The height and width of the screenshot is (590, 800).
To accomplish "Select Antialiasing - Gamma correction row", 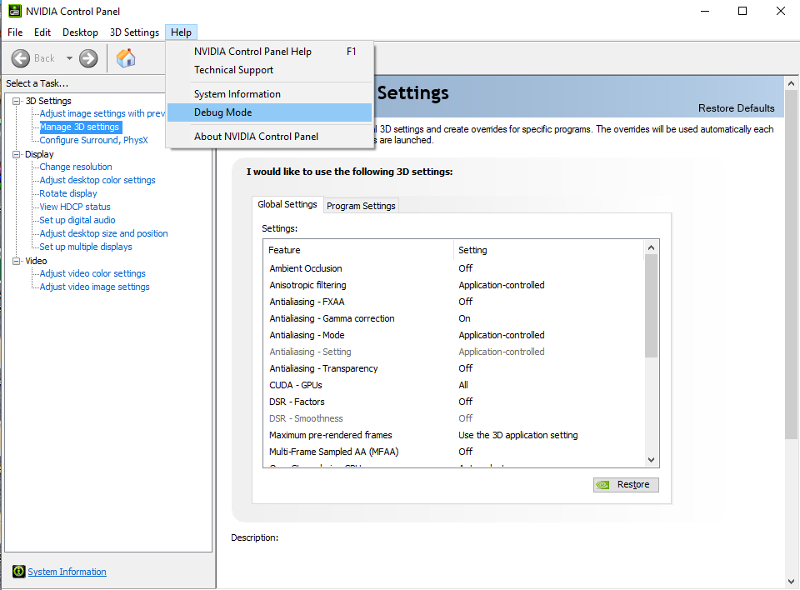I will tap(454, 318).
